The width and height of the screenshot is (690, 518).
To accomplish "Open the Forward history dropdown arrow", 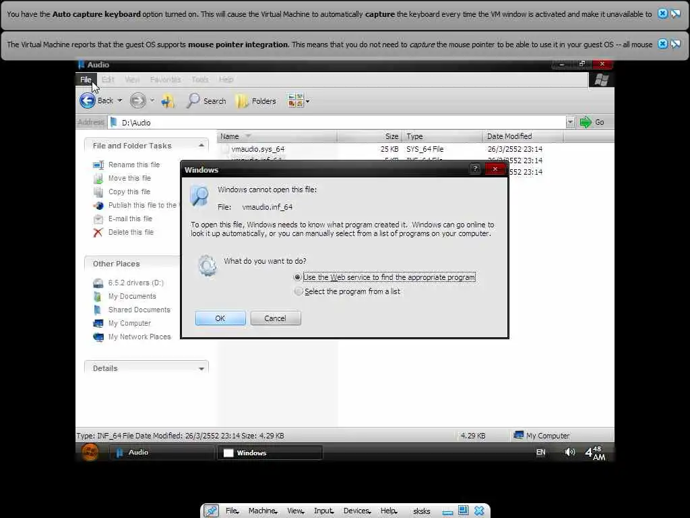I will coord(152,101).
